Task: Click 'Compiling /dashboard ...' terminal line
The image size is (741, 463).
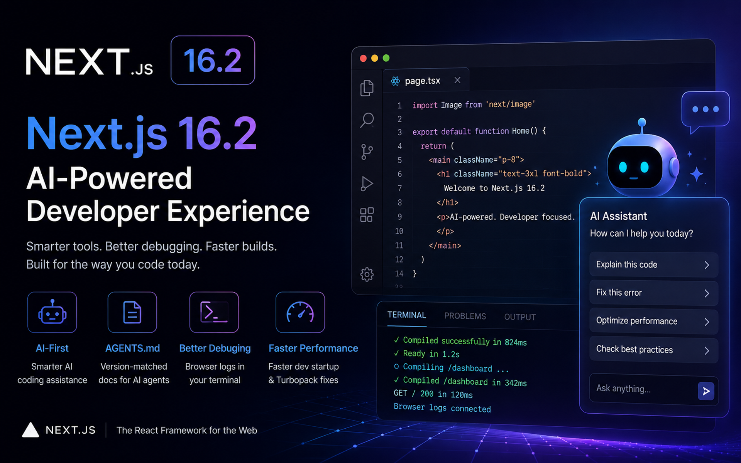Action: (x=451, y=368)
